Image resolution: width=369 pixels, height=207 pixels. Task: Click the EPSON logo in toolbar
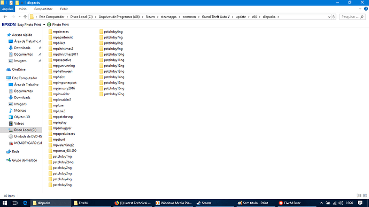tap(9, 25)
